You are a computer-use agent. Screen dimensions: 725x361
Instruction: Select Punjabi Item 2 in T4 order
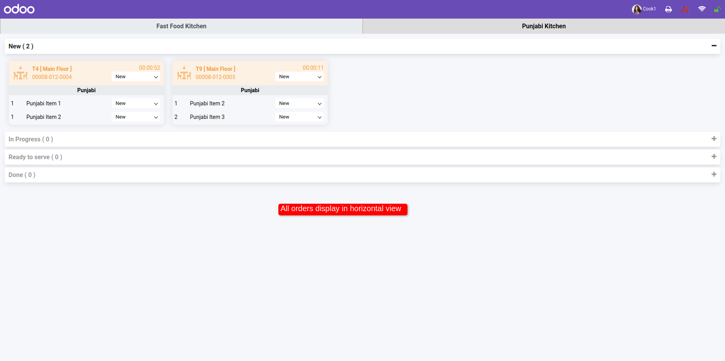tap(43, 117)
